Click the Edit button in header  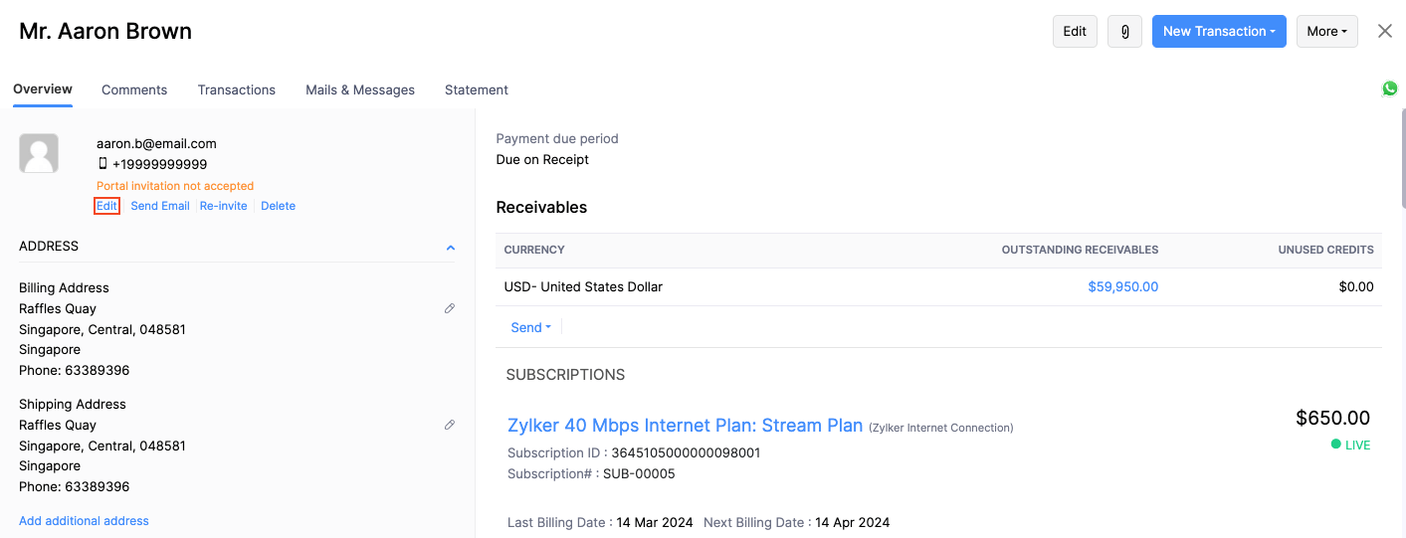[x=1075, y=31]
